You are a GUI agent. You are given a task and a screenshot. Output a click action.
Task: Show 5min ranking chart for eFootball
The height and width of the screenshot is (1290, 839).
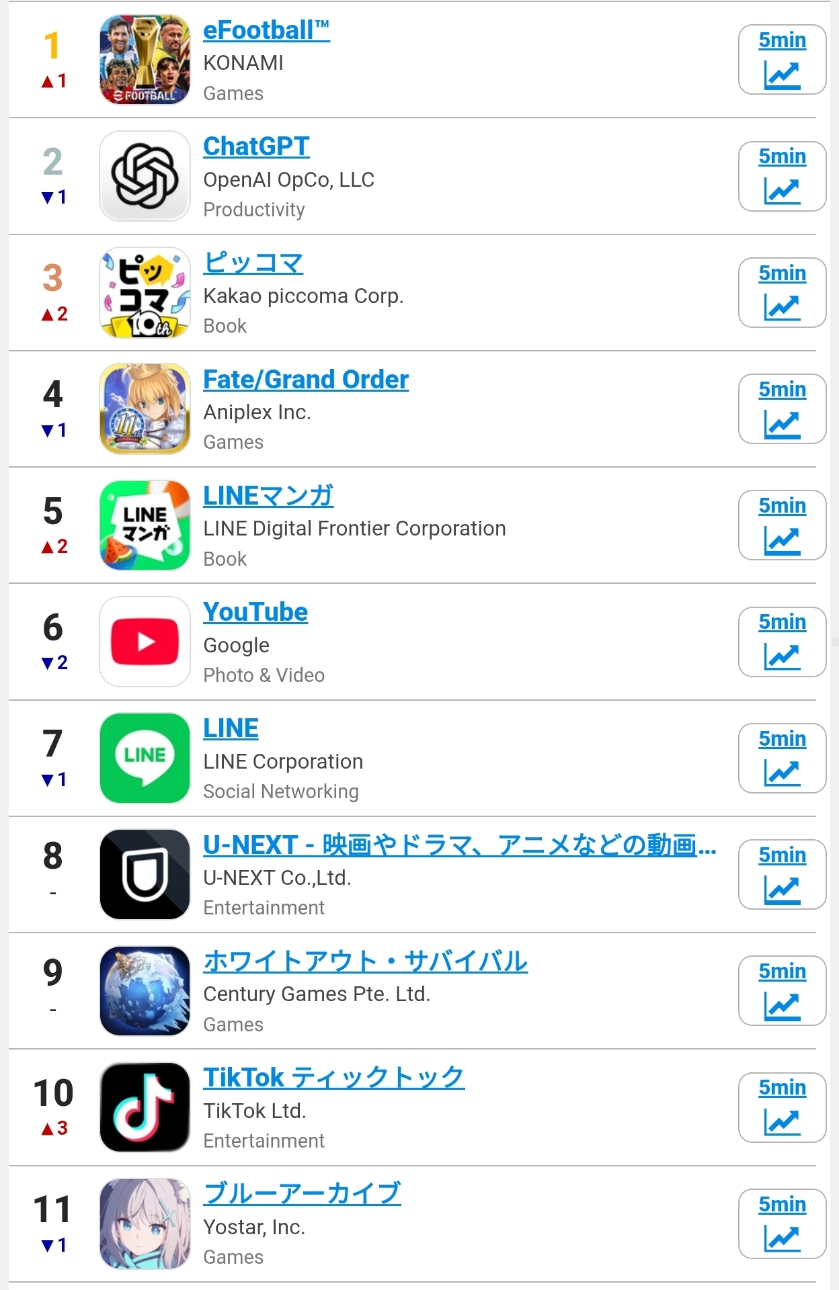coord(782,60)
